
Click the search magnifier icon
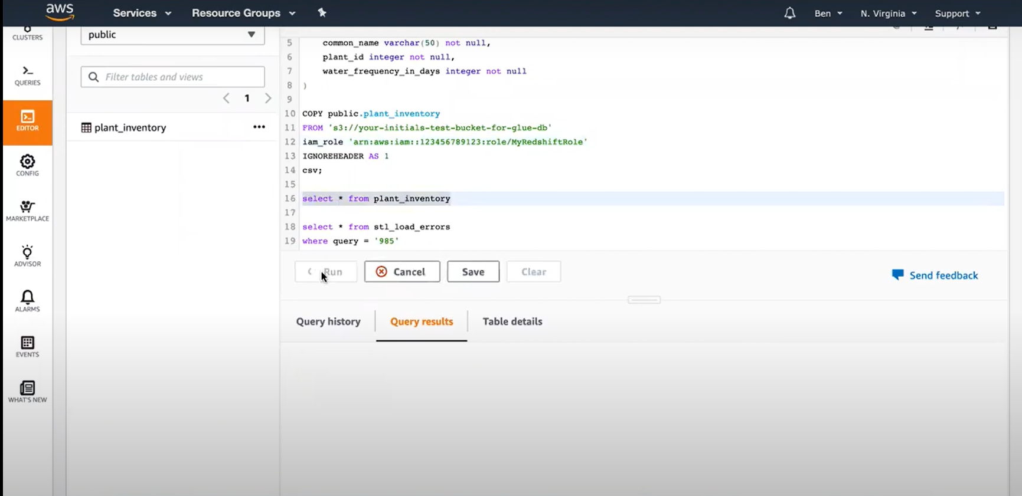point(93,77)
